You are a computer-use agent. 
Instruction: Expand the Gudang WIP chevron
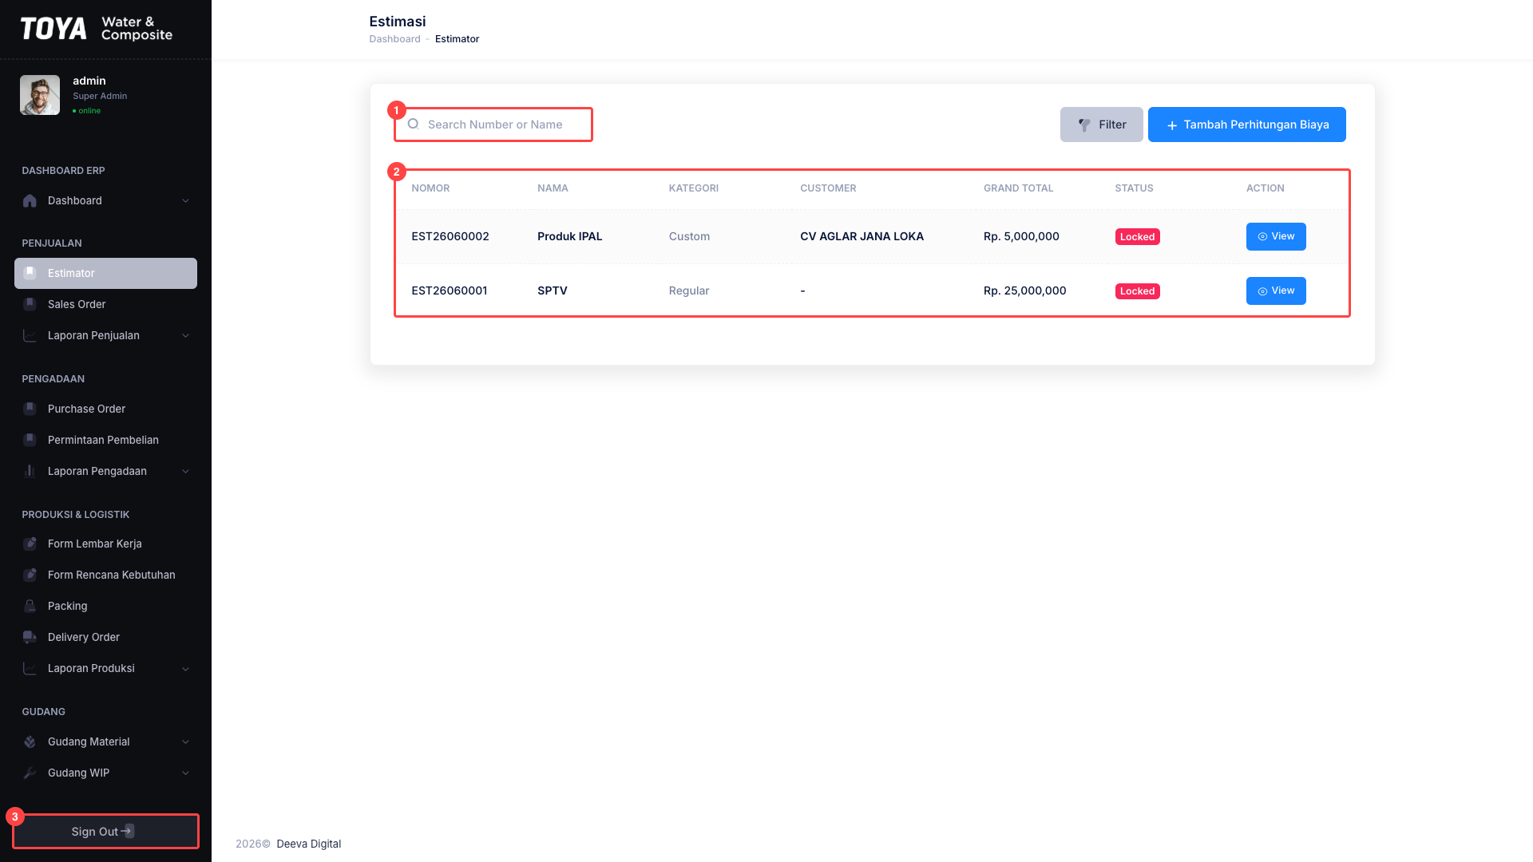pyautogui.click(x=185, y=773)
